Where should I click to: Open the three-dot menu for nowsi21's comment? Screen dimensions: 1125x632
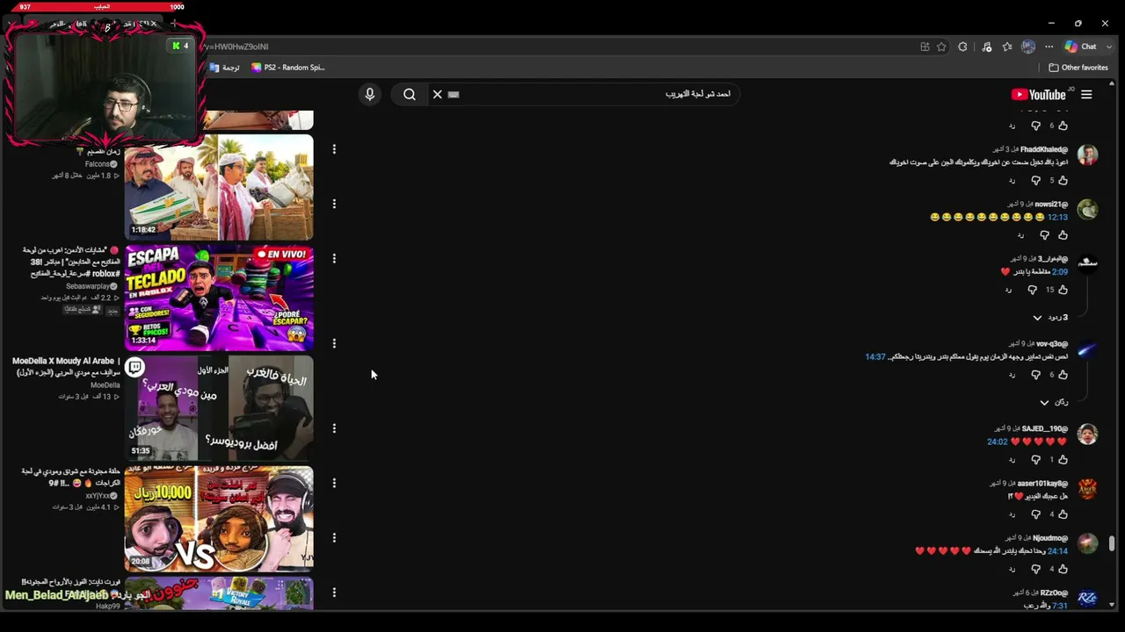coord(334,204)
